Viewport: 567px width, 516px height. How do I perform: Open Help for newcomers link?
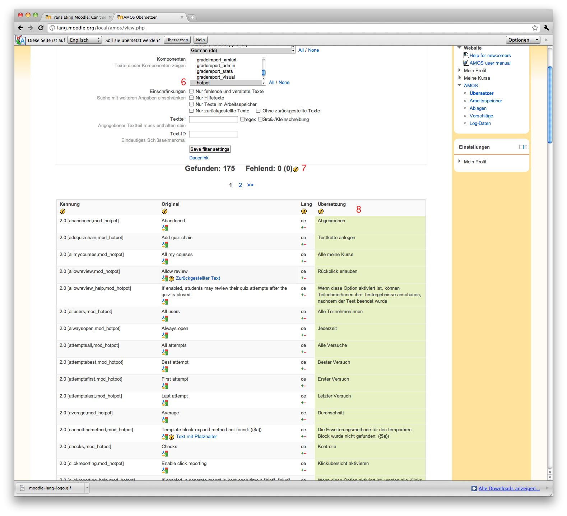[x=490, y=55]
